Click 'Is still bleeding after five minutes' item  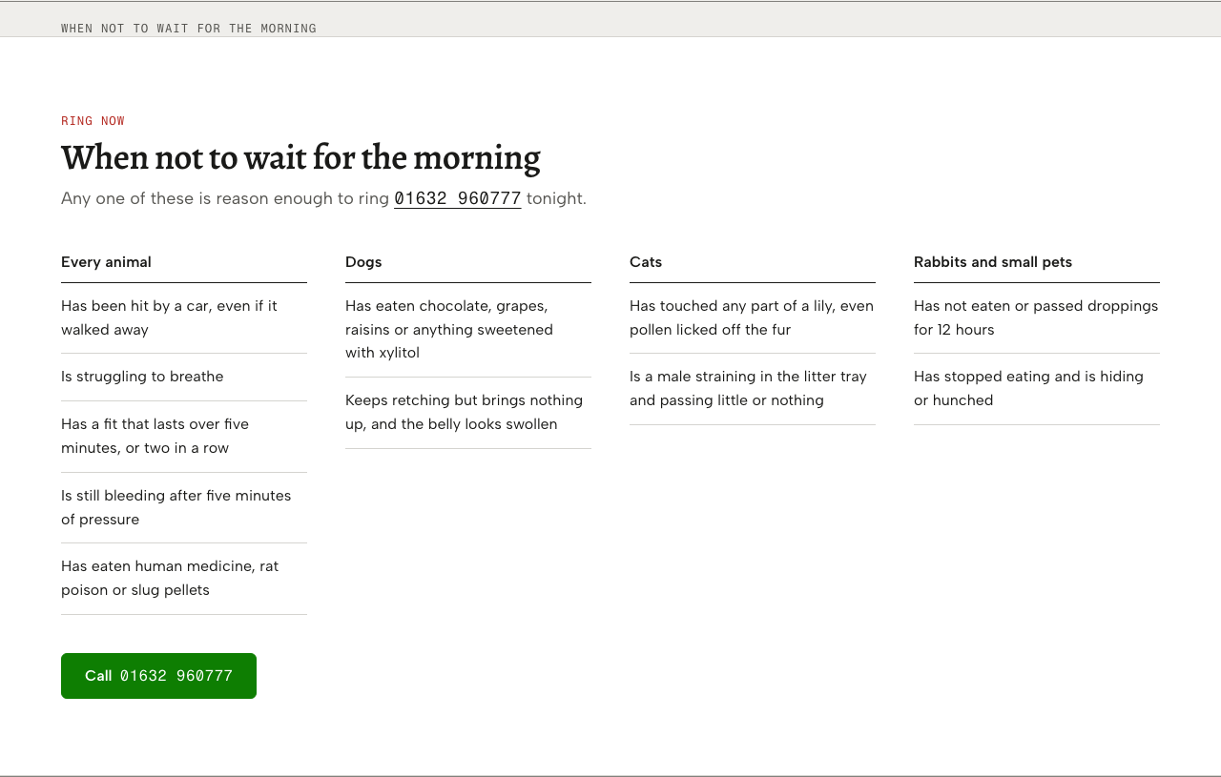point(184,508)
